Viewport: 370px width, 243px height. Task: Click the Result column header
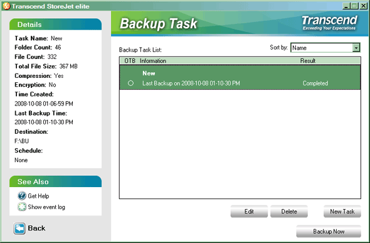point(308,61)
